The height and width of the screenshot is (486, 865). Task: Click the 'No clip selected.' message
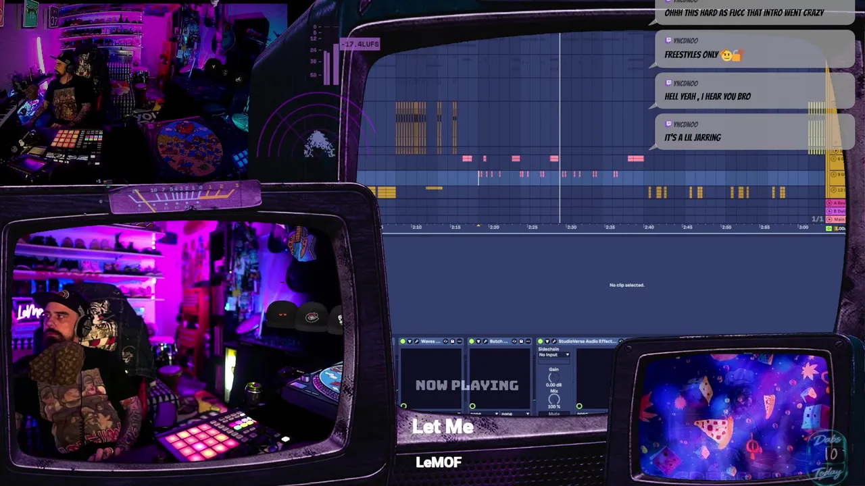(626, 285)
